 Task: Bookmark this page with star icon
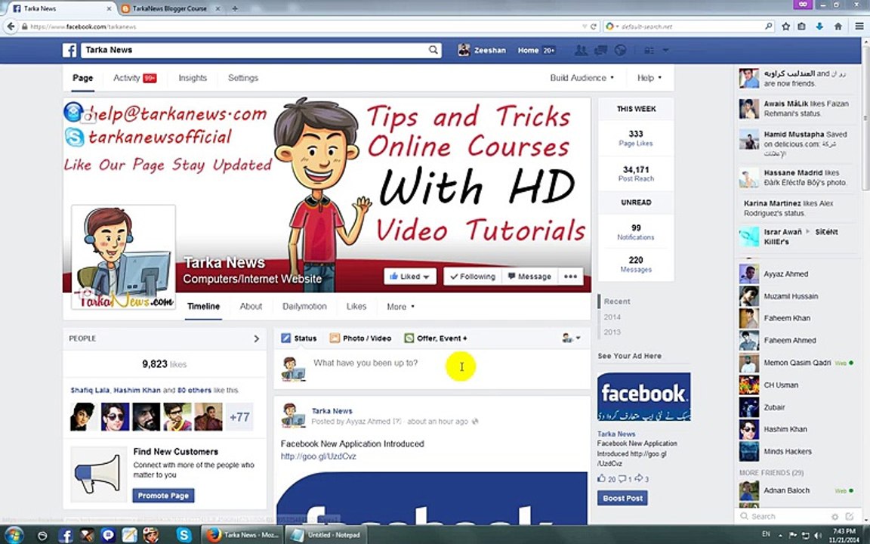(785, 26)
